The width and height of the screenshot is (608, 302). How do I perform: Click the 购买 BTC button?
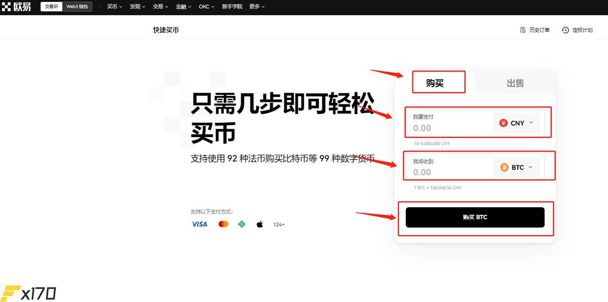point(475,217)
